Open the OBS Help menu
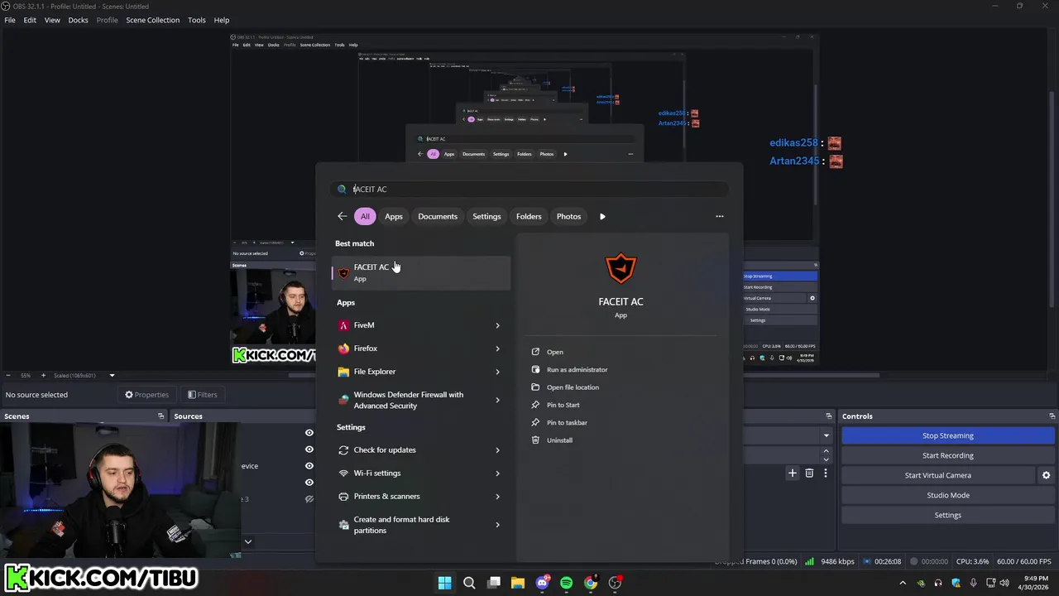The width and height of the screenshot is (1059, 596). click(222, 20)
